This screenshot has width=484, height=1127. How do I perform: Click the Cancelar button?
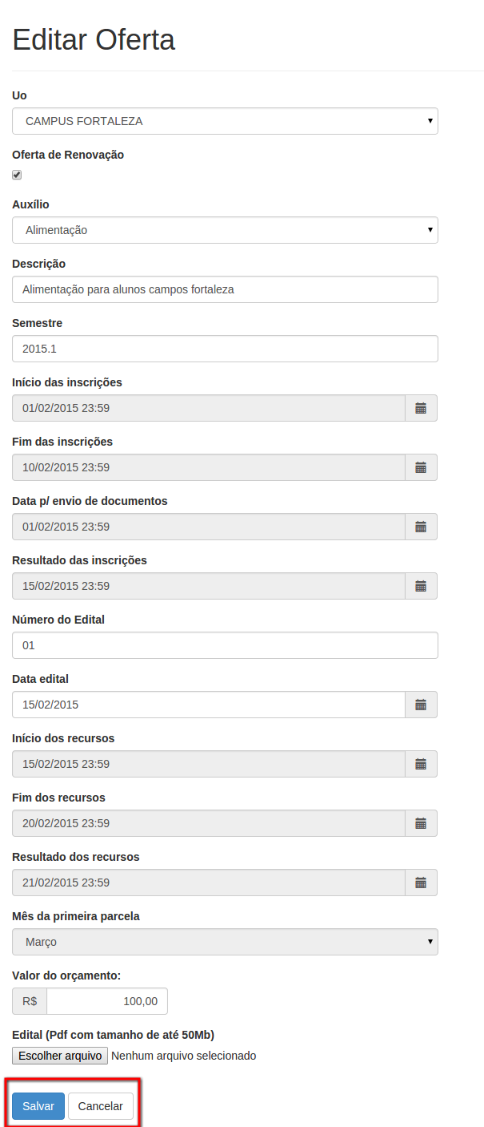[101, 1106]
